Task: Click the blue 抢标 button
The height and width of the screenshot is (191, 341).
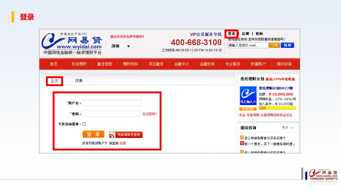Action: click(287, 45)
